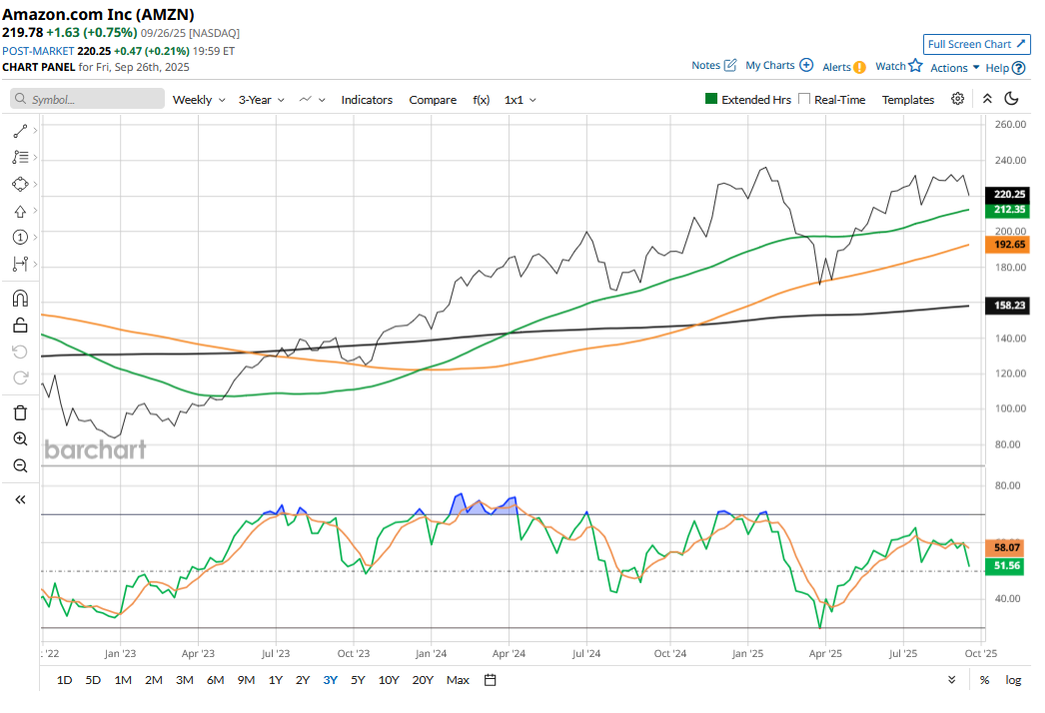
Task: Select the 10Y range
Action: tap(389, 680)
